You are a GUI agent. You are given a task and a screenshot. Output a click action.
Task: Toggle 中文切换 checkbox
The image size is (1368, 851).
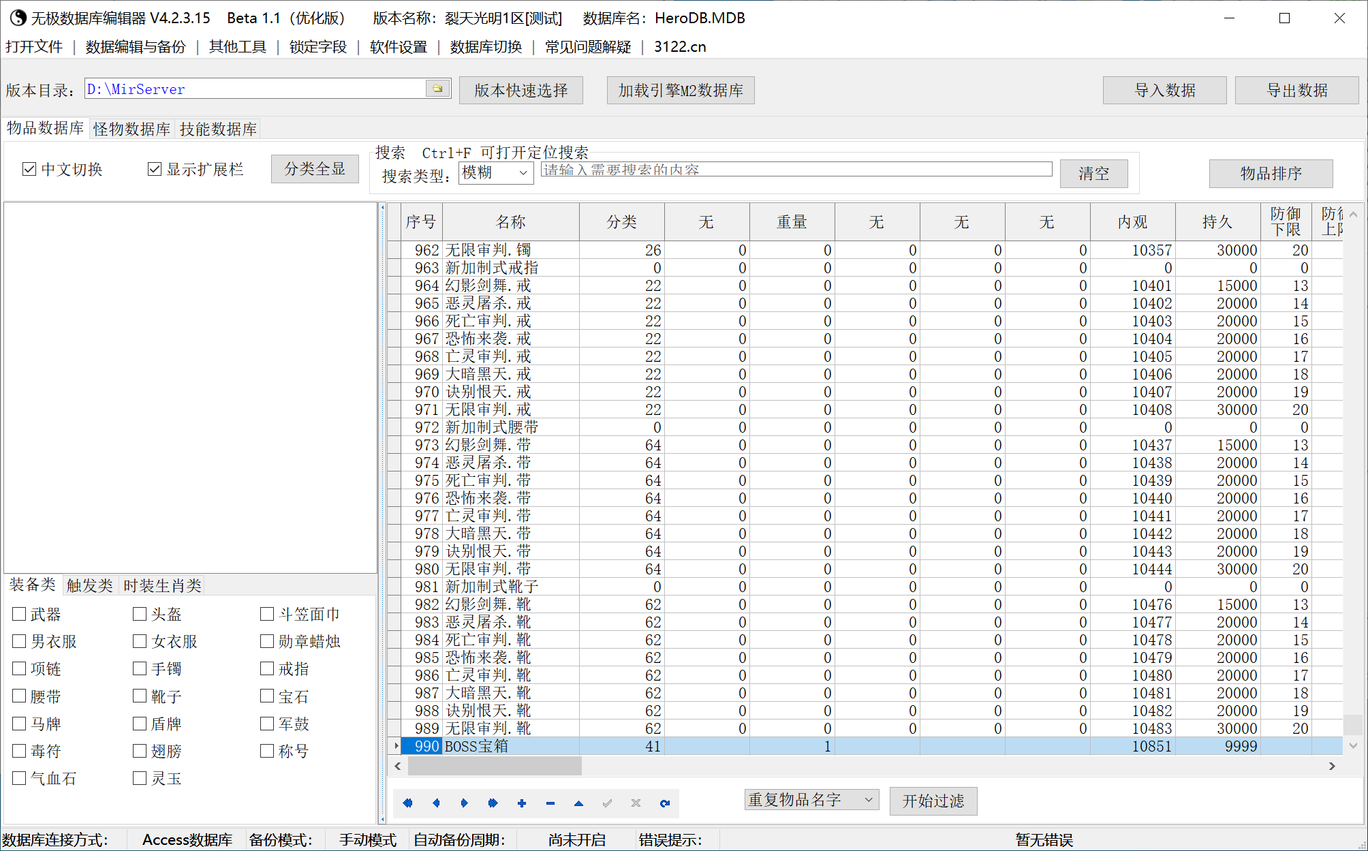29,169
